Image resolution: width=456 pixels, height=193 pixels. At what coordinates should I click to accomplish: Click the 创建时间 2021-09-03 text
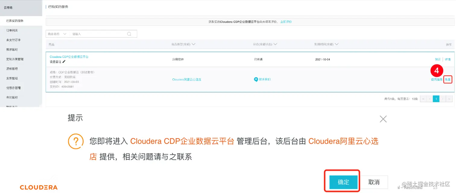point(64,82)
